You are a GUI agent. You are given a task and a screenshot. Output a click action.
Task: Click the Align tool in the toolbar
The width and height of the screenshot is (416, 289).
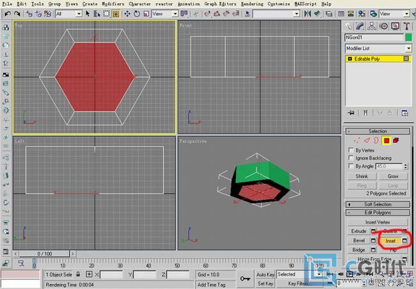coord(317,13)
